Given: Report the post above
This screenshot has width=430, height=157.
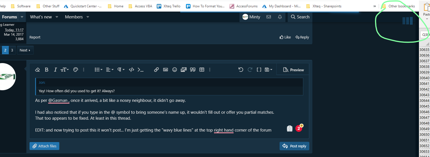Looking at the screenshot, I should click(x=35, y=37).
